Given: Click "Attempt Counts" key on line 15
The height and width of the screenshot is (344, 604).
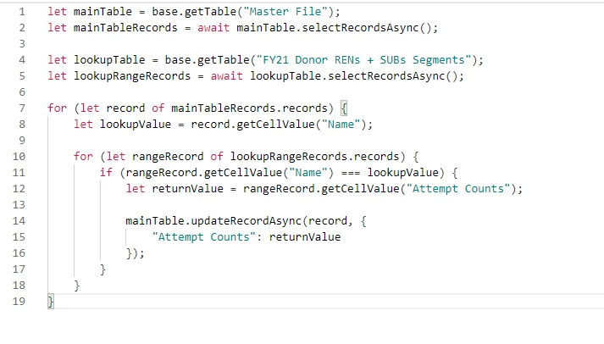Looking at the screenshot, I should coord(204,237).
